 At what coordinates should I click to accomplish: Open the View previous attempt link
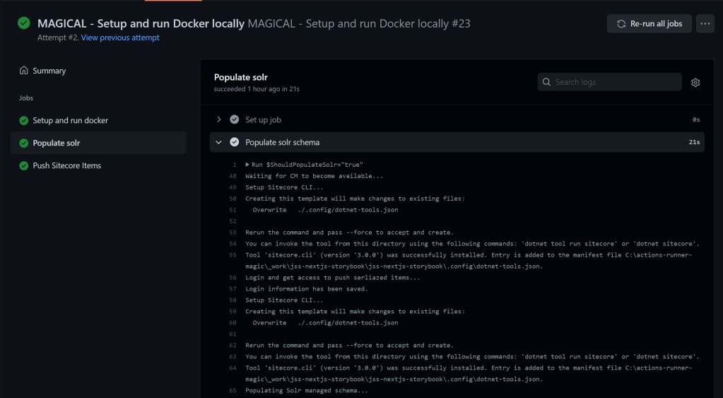(x=120, y=38)
